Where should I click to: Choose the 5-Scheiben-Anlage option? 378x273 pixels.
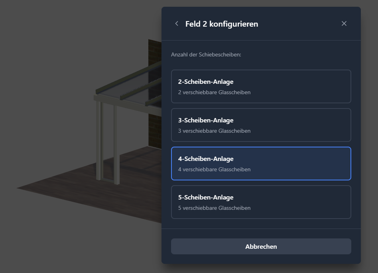click(x=261, y=202)
